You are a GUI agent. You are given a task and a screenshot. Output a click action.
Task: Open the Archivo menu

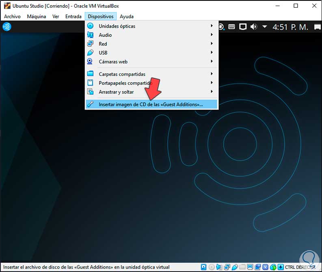[12, 16]
